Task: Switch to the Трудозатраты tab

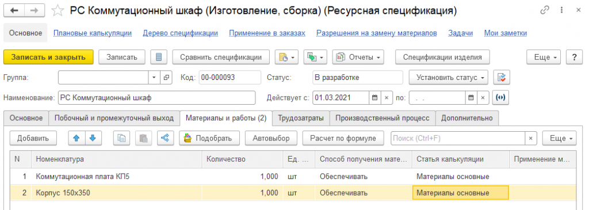Action: (x=301, y=118)
